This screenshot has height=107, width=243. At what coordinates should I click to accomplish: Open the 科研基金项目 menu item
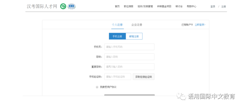(x=164, y=6)
